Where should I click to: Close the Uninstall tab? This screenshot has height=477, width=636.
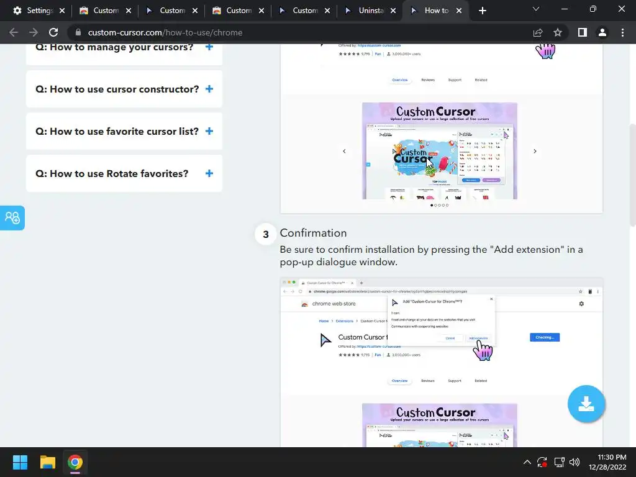(x=393, y=11)
